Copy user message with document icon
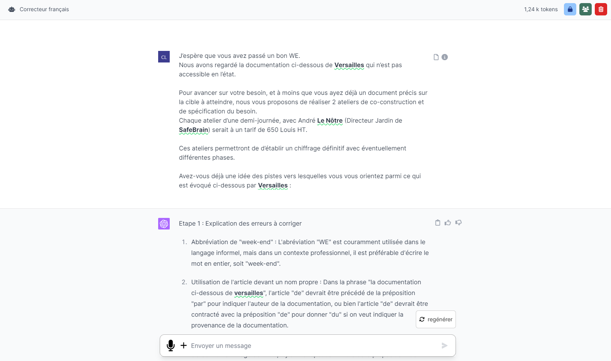Viewport: 611px width, 361px height. coord(436,57)
